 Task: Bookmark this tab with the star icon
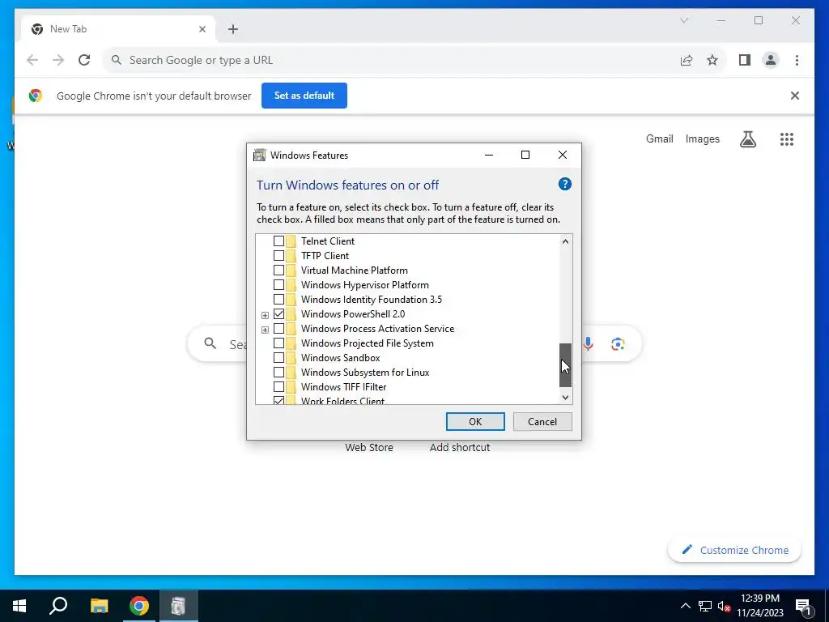point(712,60)
